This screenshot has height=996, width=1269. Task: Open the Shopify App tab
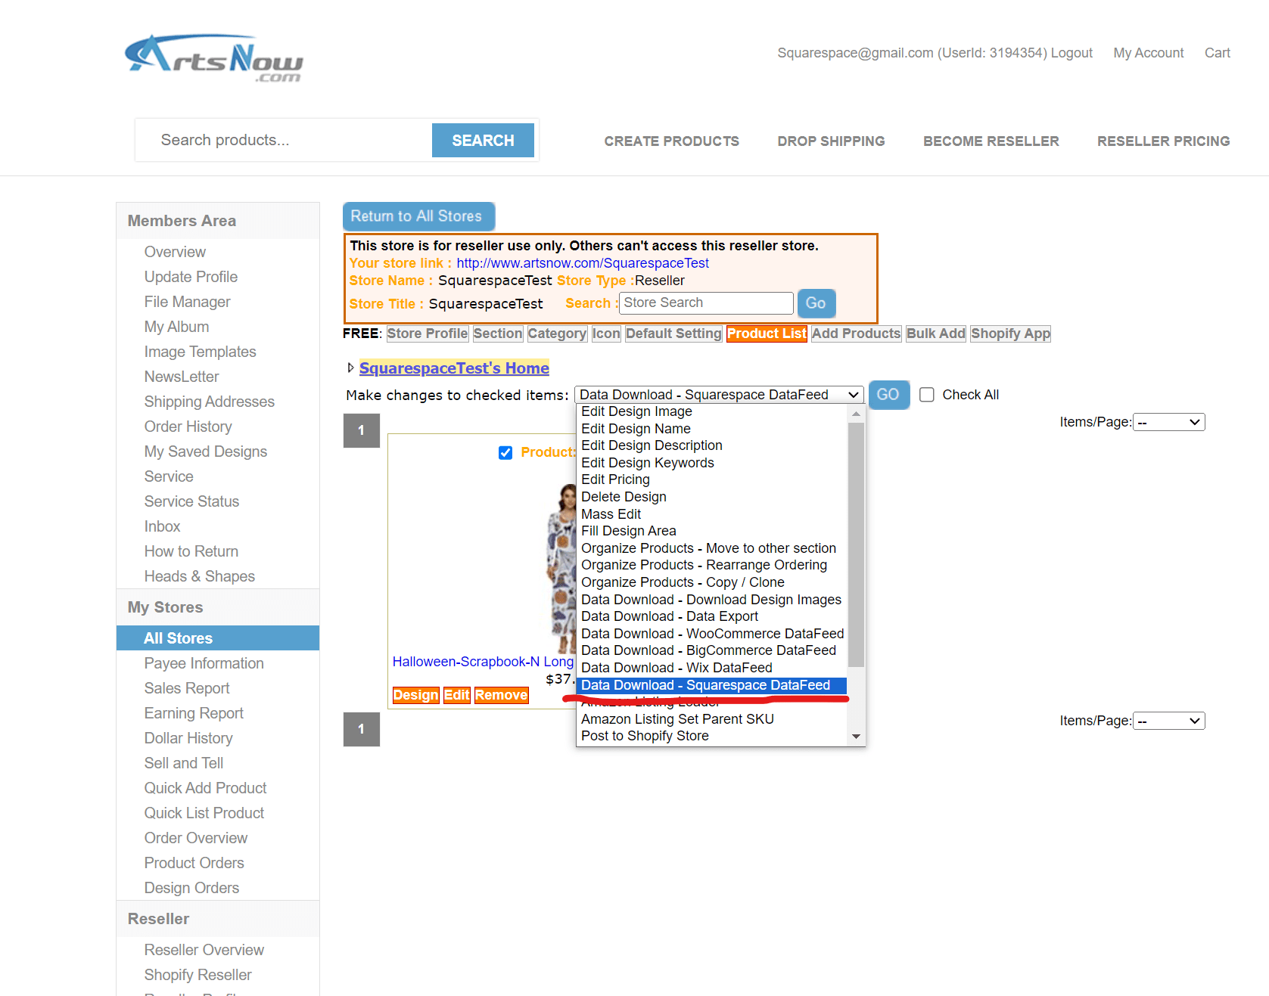pos(1011,334)
